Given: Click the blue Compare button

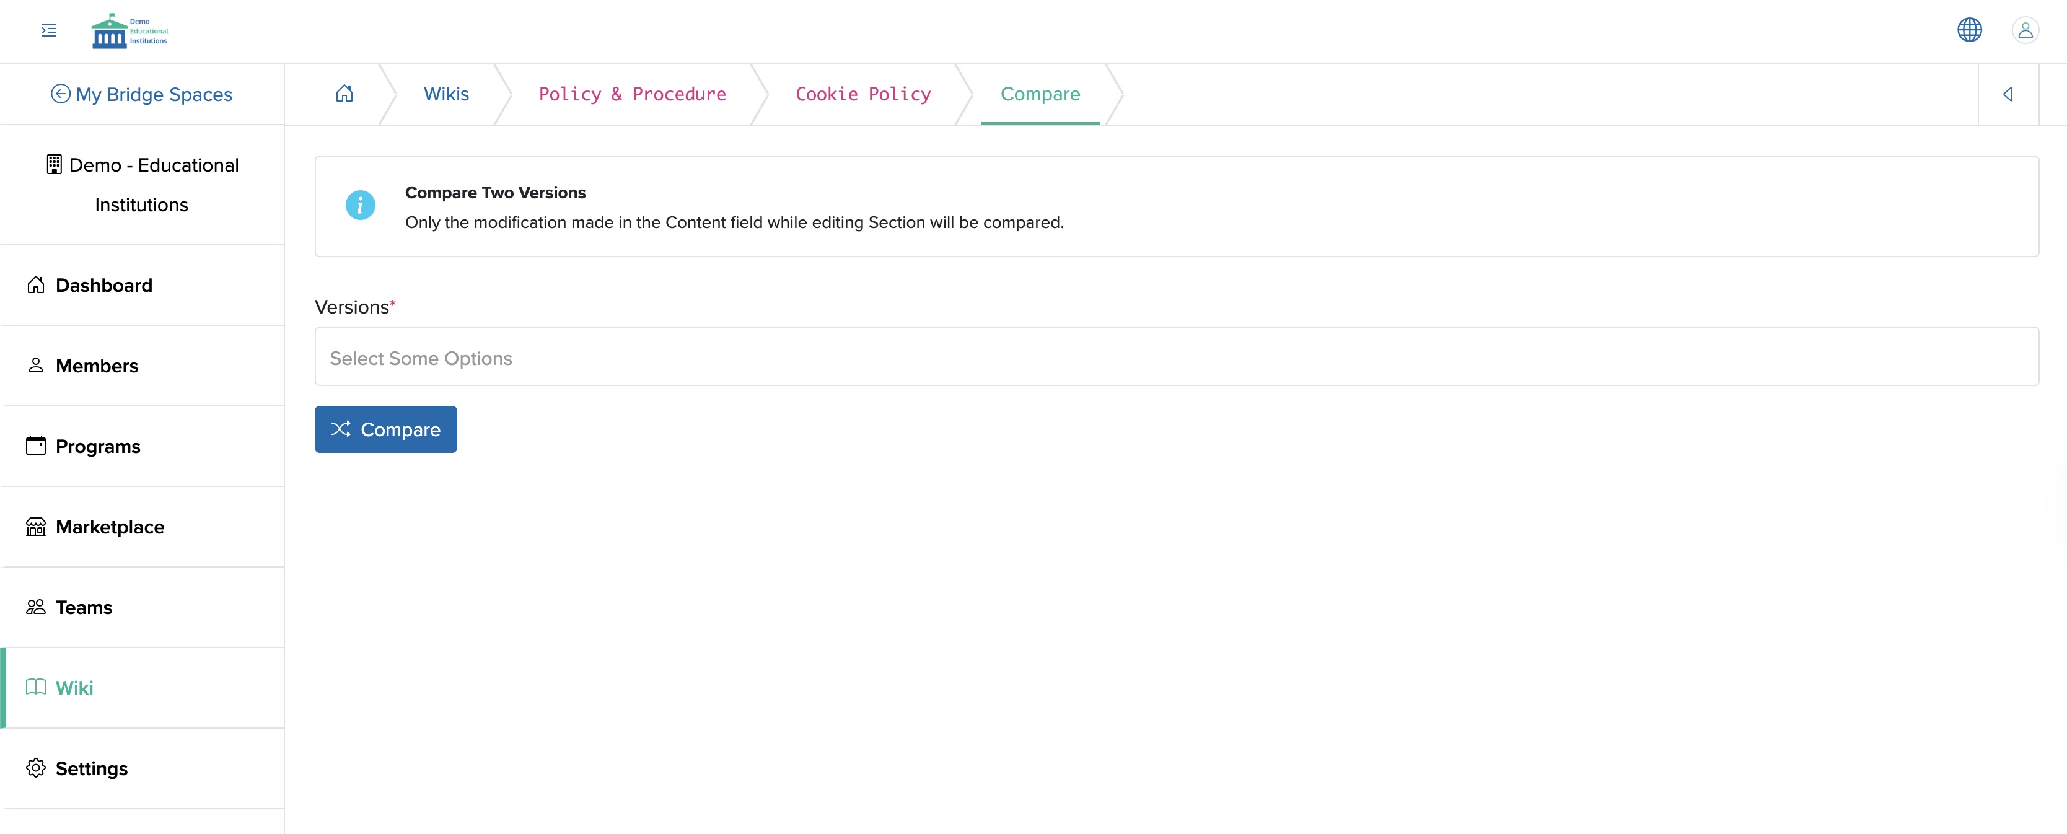Looking at the screenshot, I should [x=386, y=429].
